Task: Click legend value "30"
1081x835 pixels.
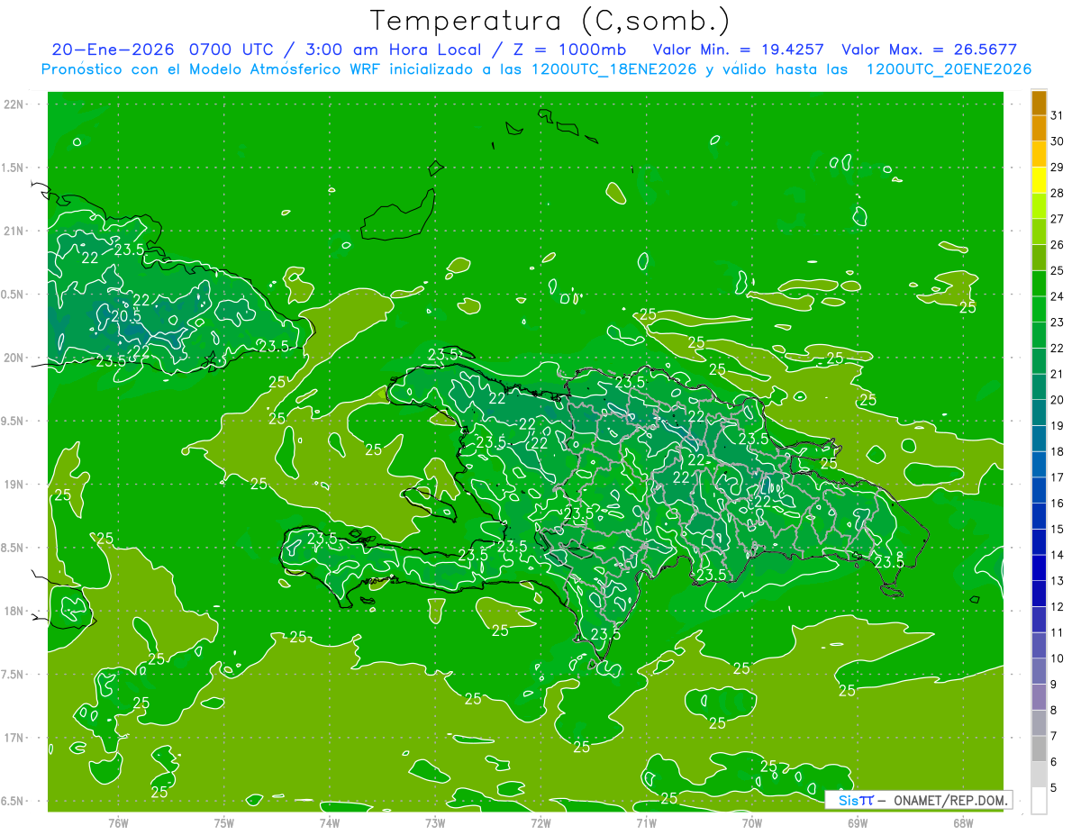Action: (1058, 141)
